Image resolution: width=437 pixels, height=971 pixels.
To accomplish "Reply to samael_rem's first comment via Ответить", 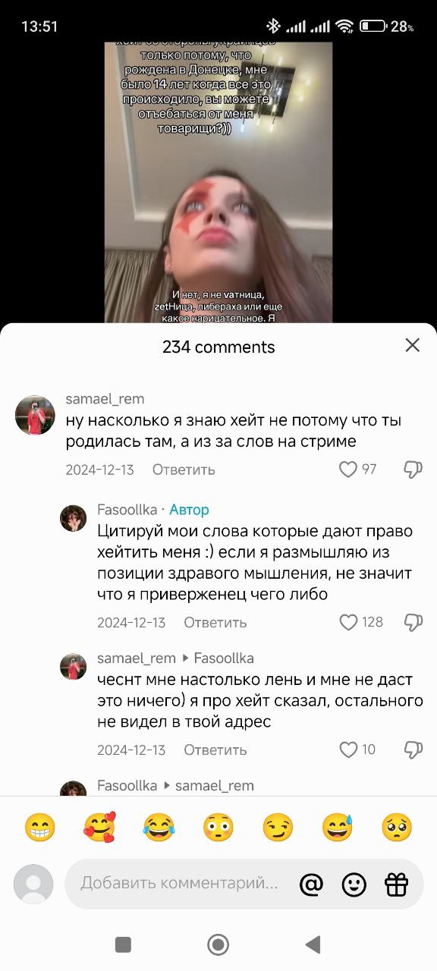I will (184, 470).
